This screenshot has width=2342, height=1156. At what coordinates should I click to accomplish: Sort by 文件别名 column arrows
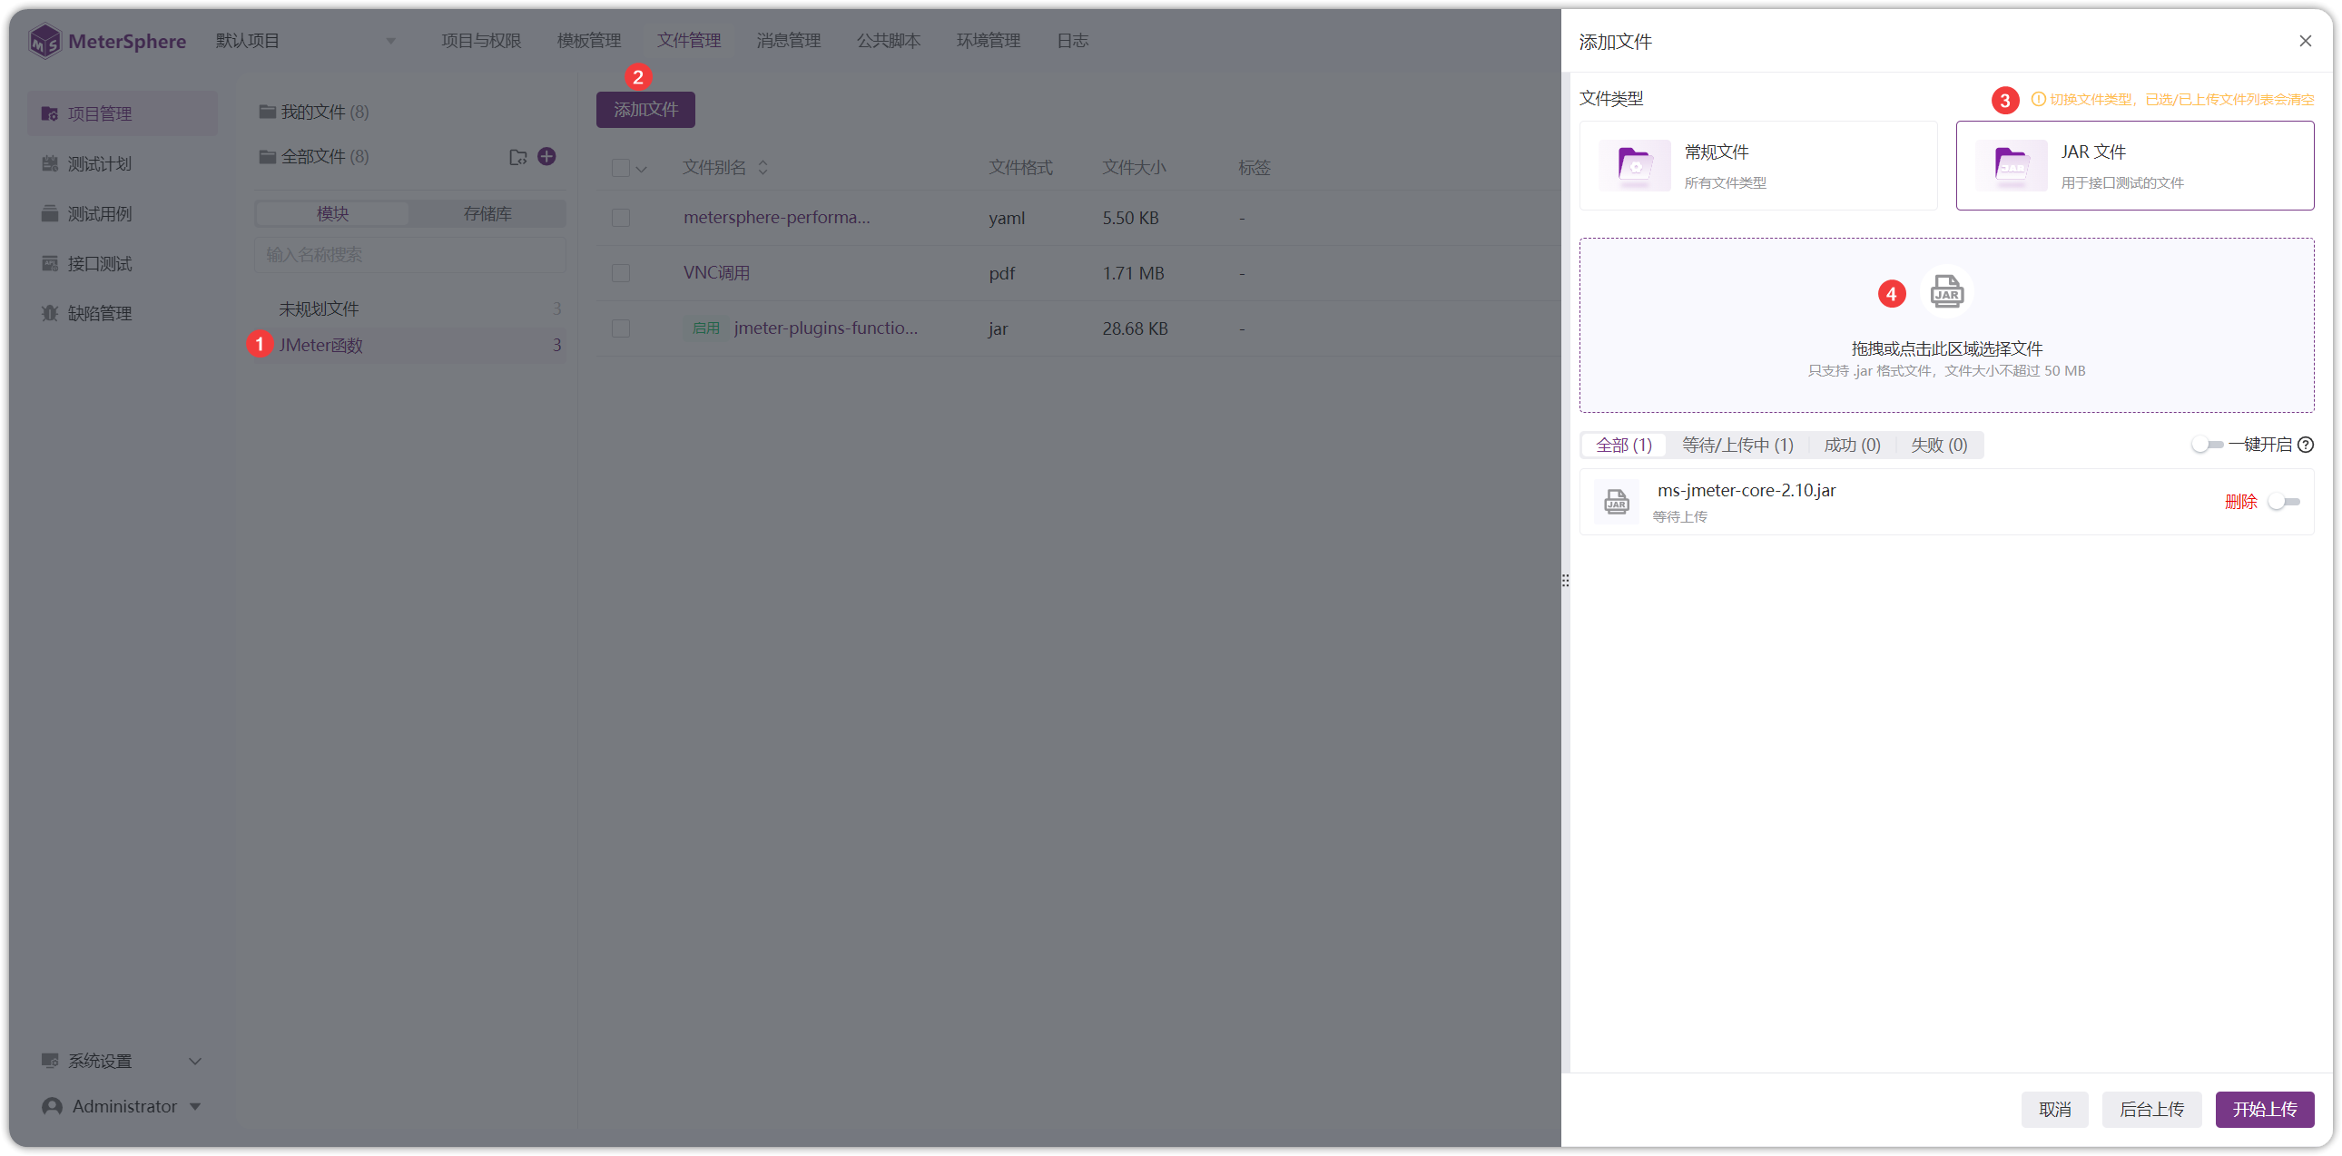tap(763, 167)
